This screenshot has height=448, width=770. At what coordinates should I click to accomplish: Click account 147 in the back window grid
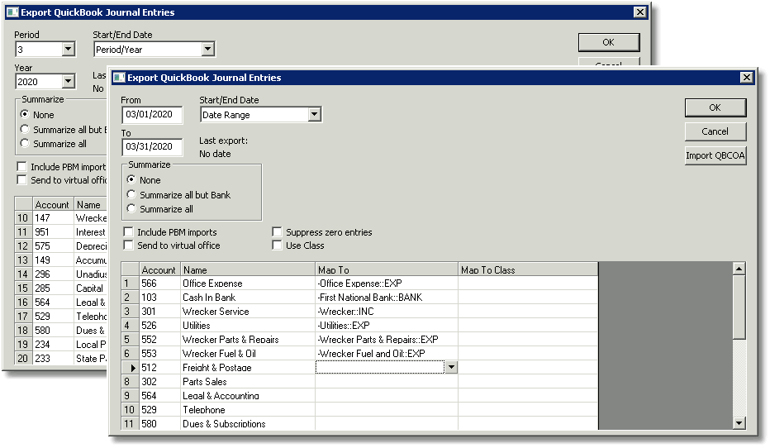(53, 217)
